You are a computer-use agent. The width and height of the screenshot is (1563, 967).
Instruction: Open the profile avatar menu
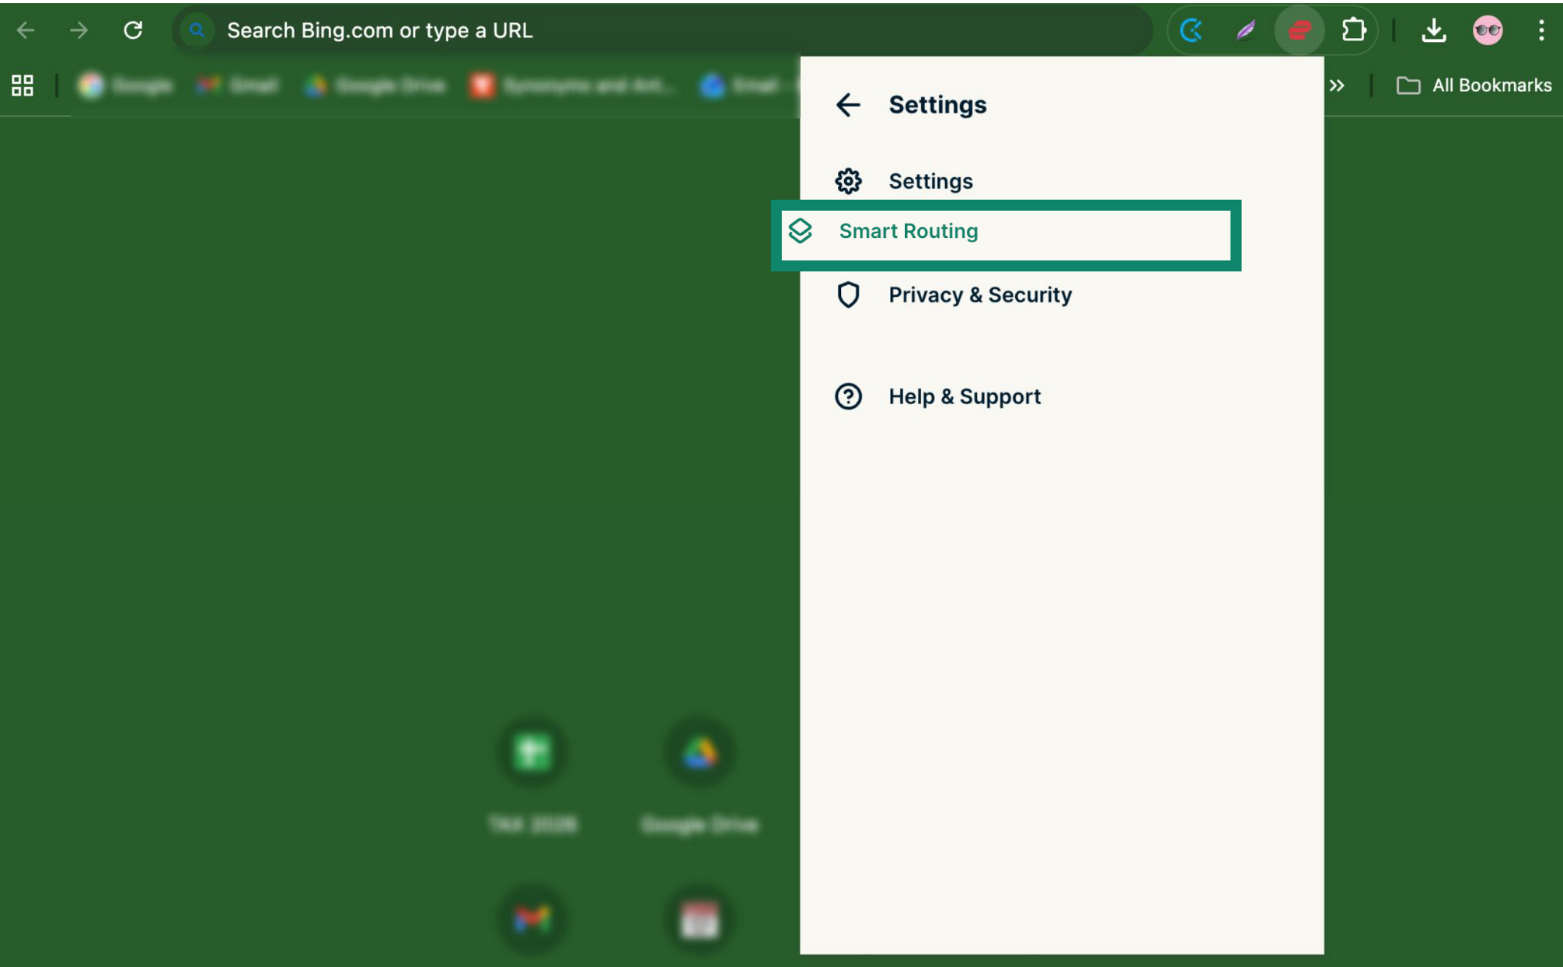point(1488,30)
